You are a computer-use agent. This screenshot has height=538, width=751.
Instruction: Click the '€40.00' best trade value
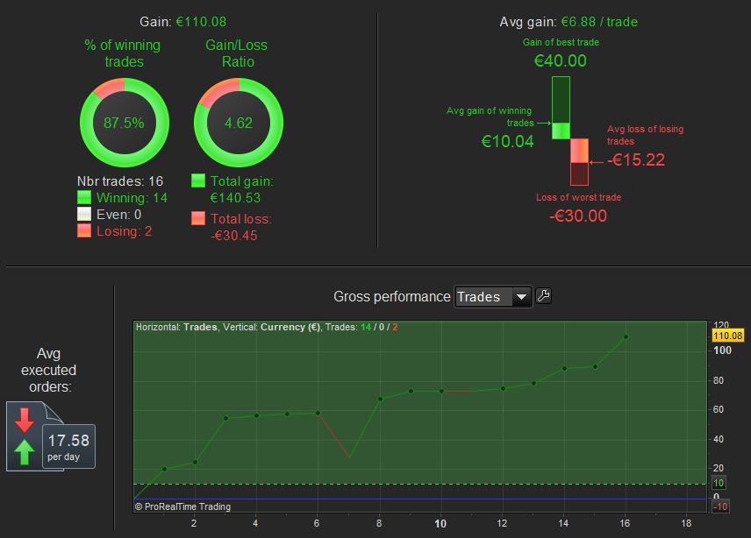(x=561, y=60)
